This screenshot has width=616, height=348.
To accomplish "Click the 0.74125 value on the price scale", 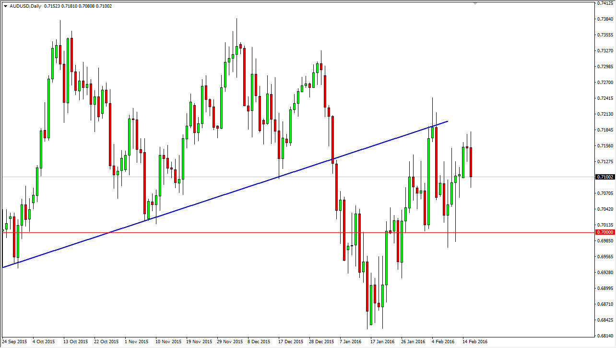I will pyautogui.click(x=604, y=3).
